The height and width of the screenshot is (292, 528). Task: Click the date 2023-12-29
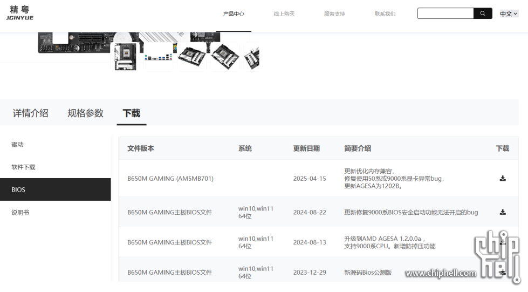[310, 272]
